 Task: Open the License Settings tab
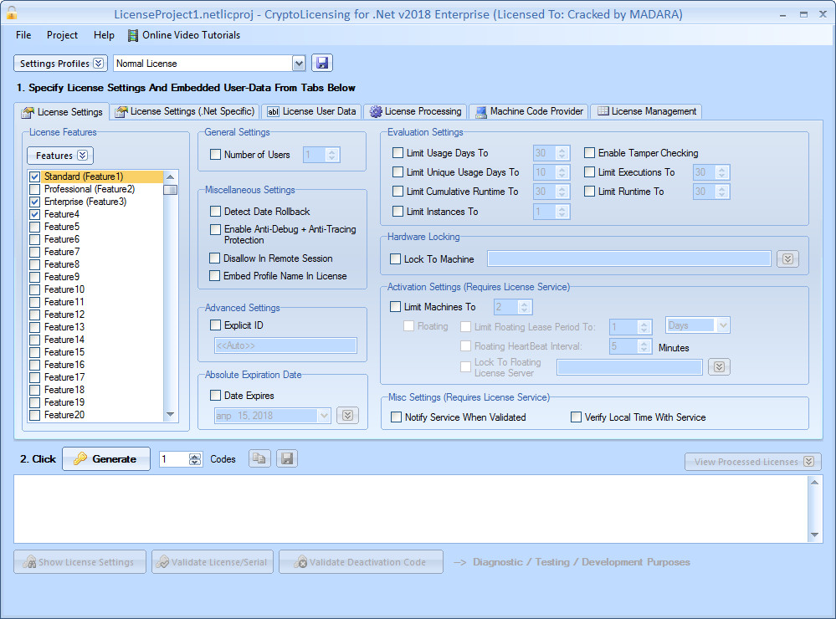[62, 112]
